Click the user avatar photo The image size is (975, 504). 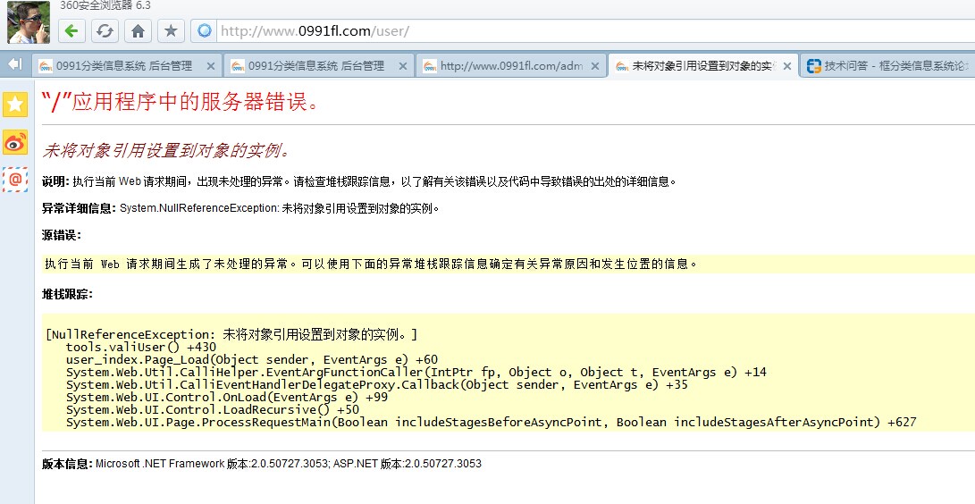[x=29, y=23]
